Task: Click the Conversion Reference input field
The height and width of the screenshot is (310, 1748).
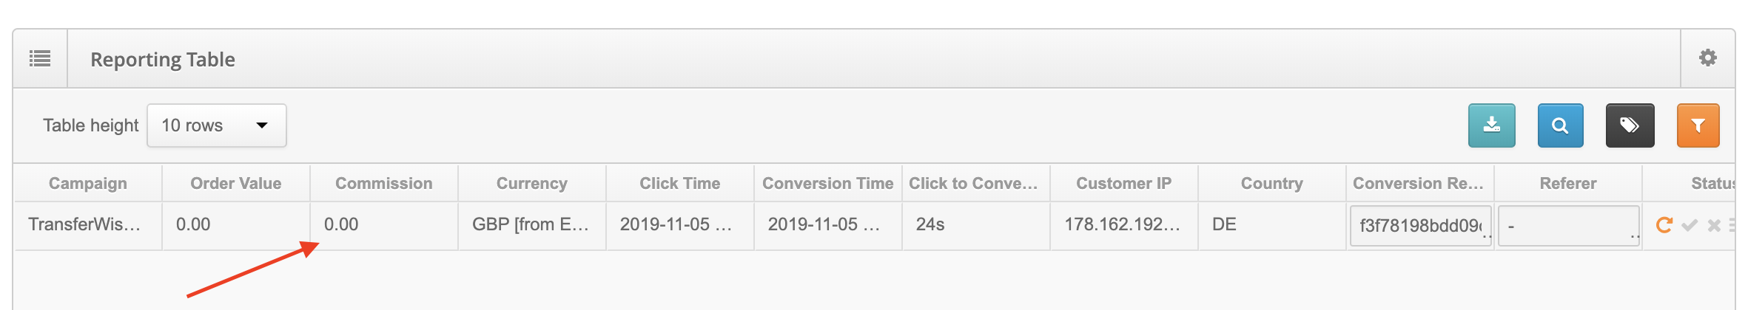Action: pos(1419,225)
